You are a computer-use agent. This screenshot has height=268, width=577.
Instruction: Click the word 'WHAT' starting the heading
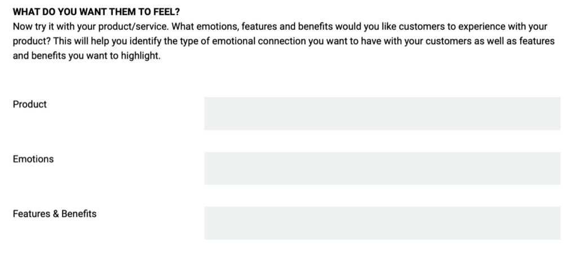click(x=26, y=12)
